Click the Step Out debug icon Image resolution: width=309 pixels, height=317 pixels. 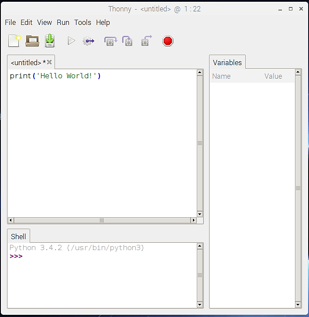click(x=146, y=41)
